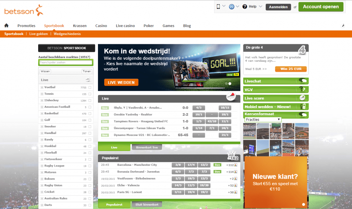Expand the Basketbal category
Screen dimensions: 352x209
click(42, 113)
